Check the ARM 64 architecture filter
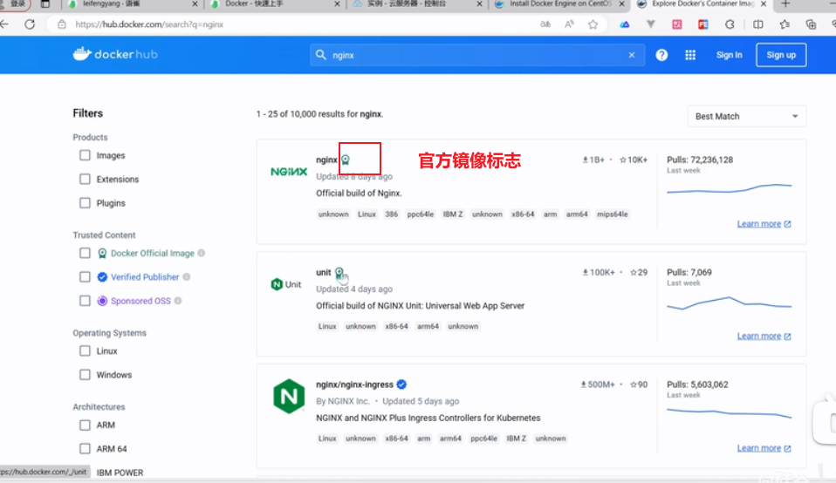This screenshot has height=483, width=836. tap(85, 449)
